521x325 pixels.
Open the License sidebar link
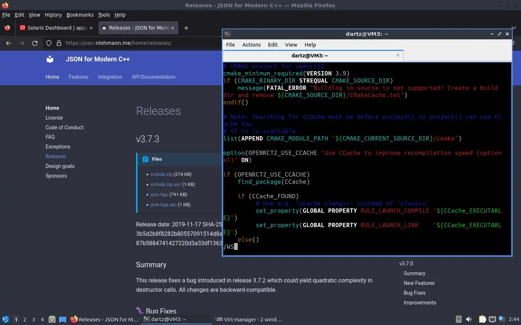click(x=54, y=118)
